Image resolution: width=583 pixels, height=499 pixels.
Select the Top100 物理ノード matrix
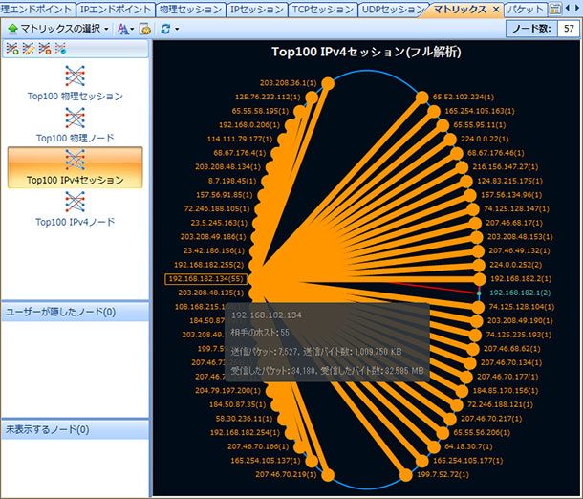(x=75, y=118)
